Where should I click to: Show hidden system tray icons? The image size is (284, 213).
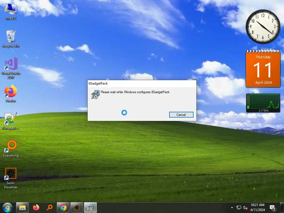tap(232, 207)
